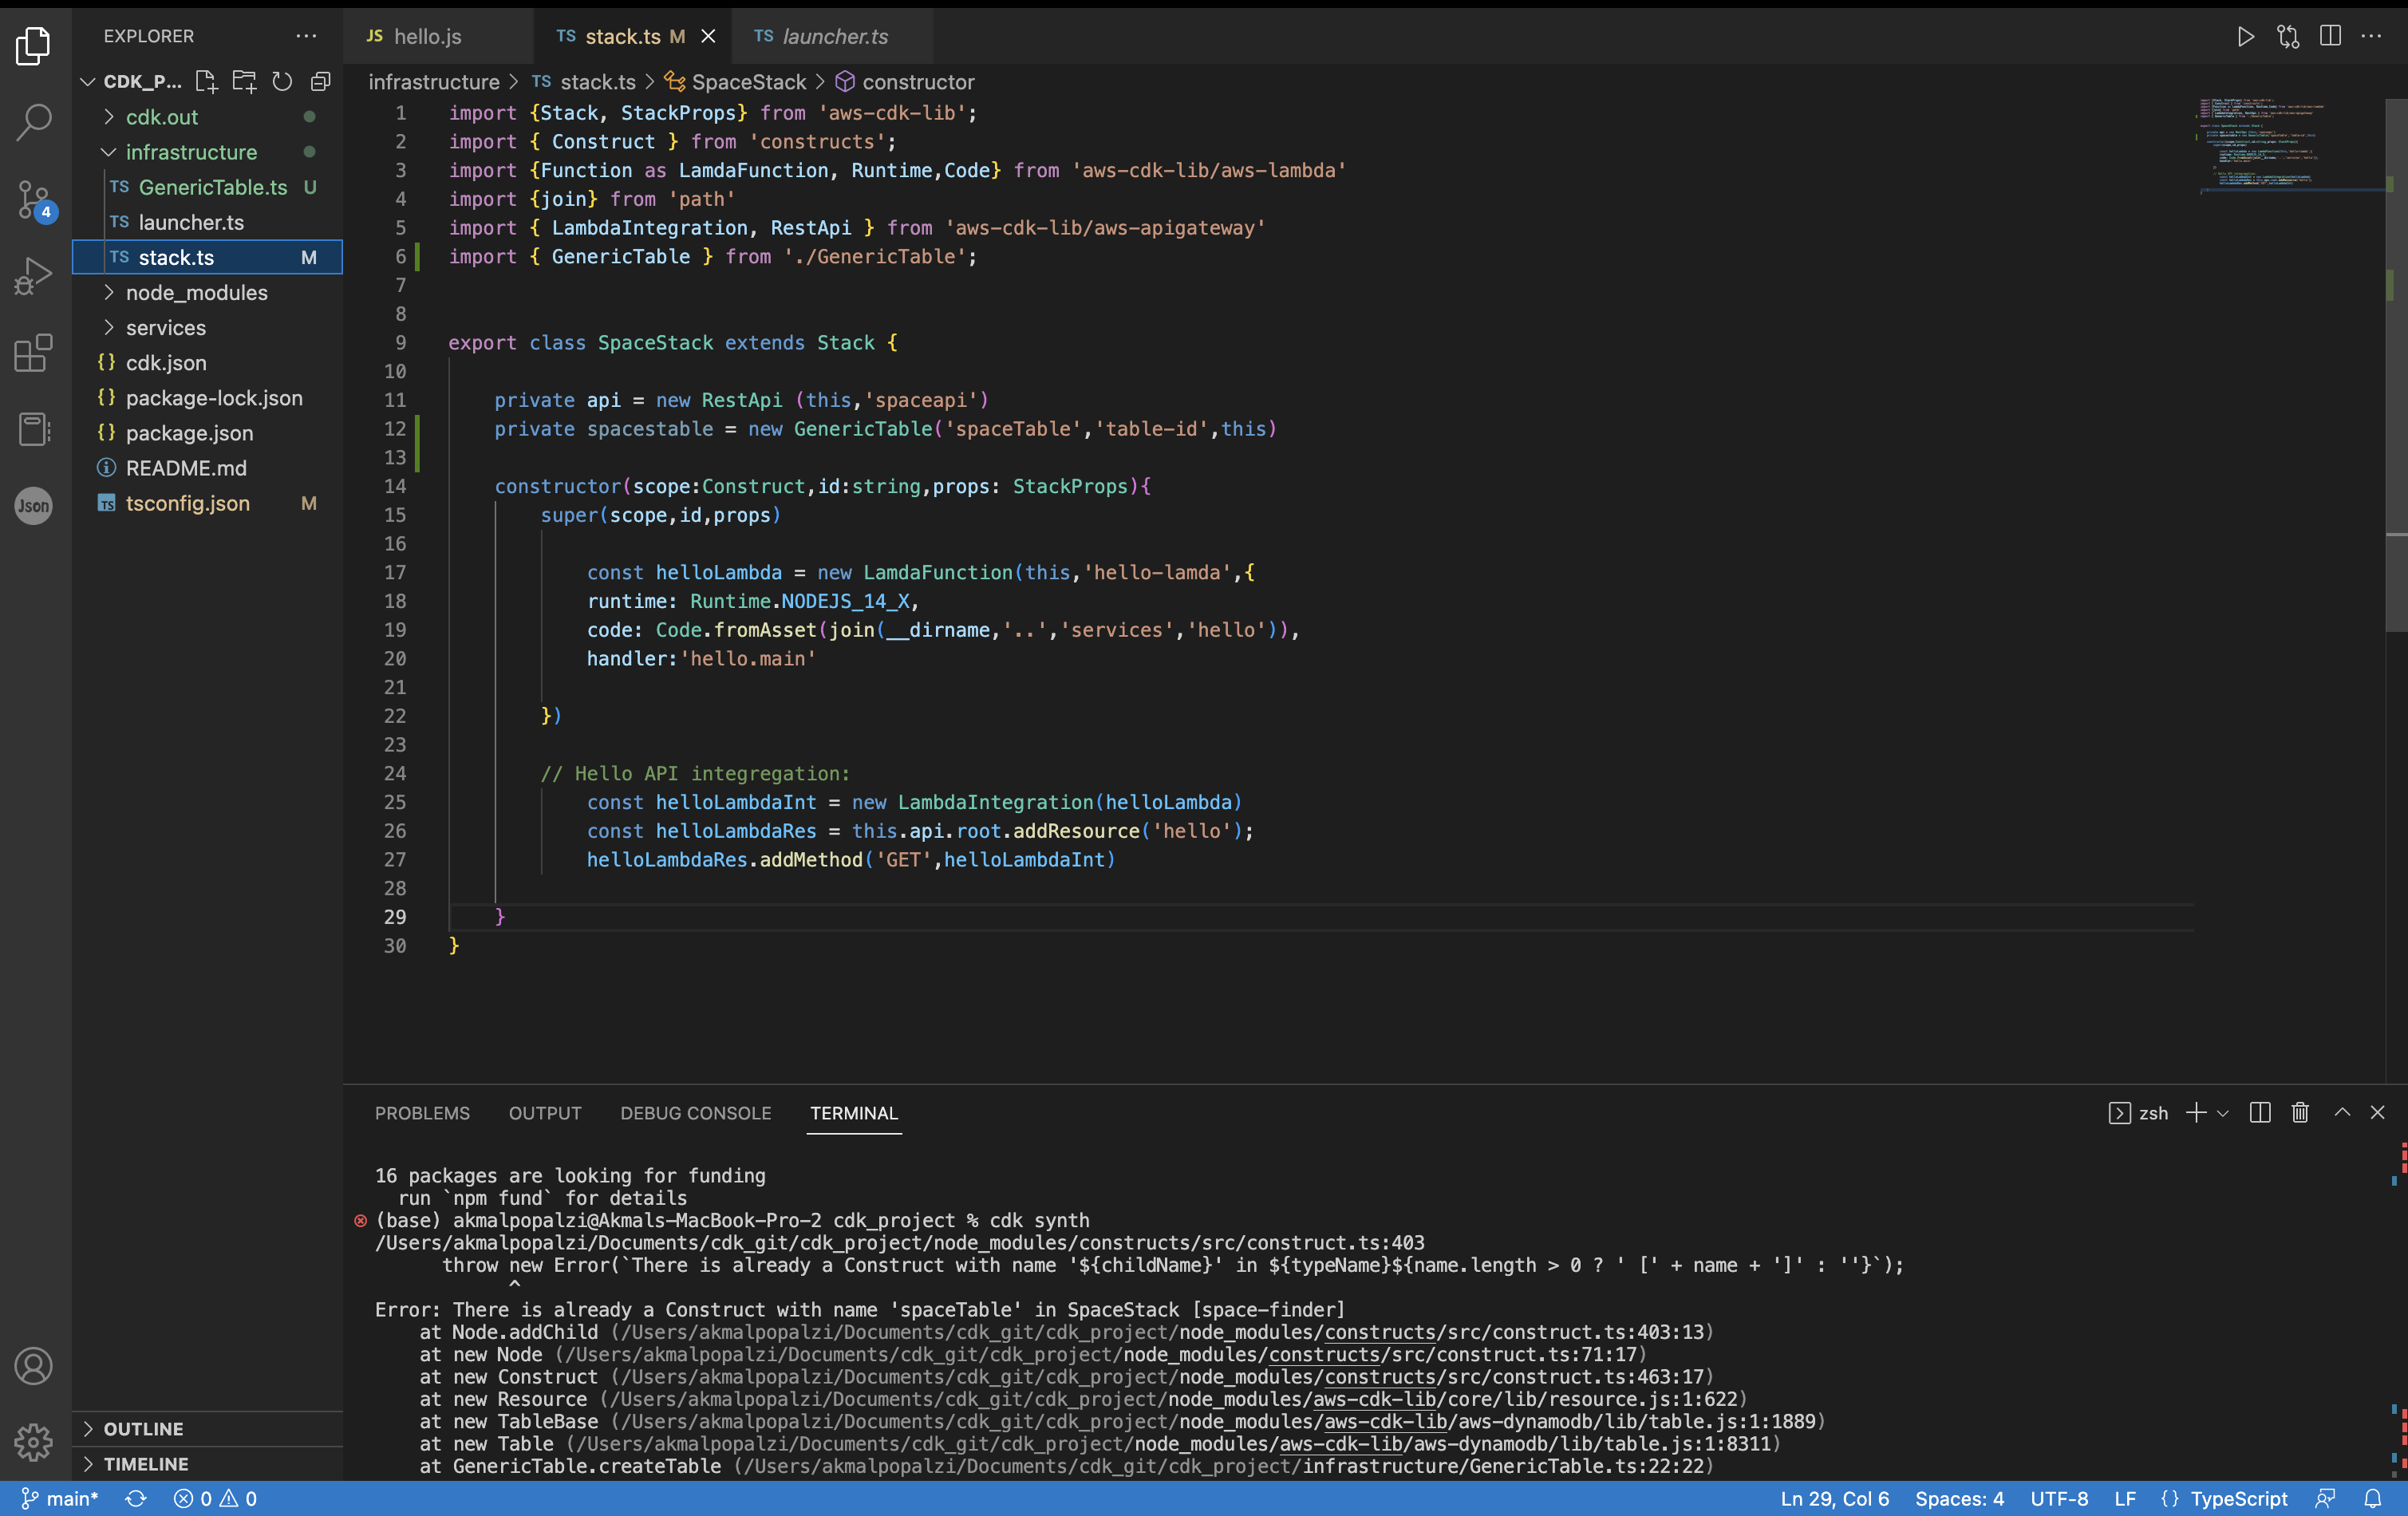Expand the TIMELINE section
Screen dimensions: 2408x1516
coord(208,1464)
